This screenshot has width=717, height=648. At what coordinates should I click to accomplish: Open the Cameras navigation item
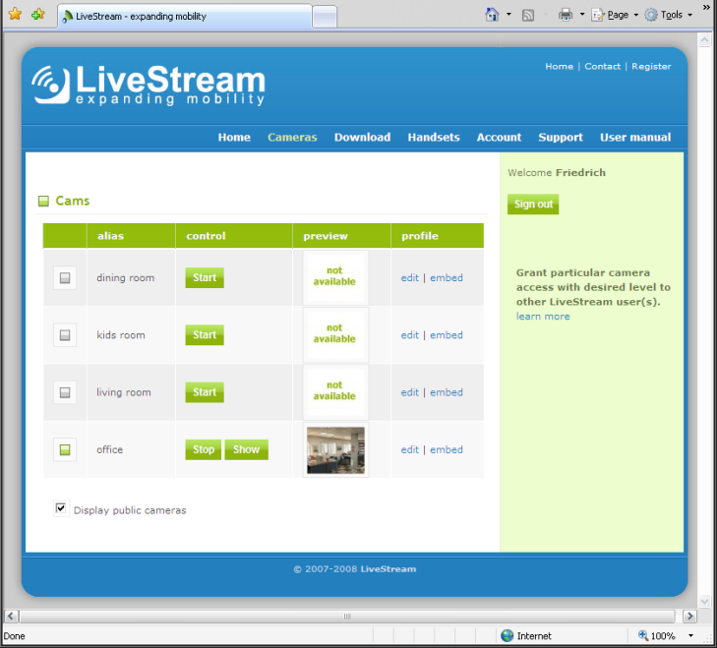(x=292, y=138)
